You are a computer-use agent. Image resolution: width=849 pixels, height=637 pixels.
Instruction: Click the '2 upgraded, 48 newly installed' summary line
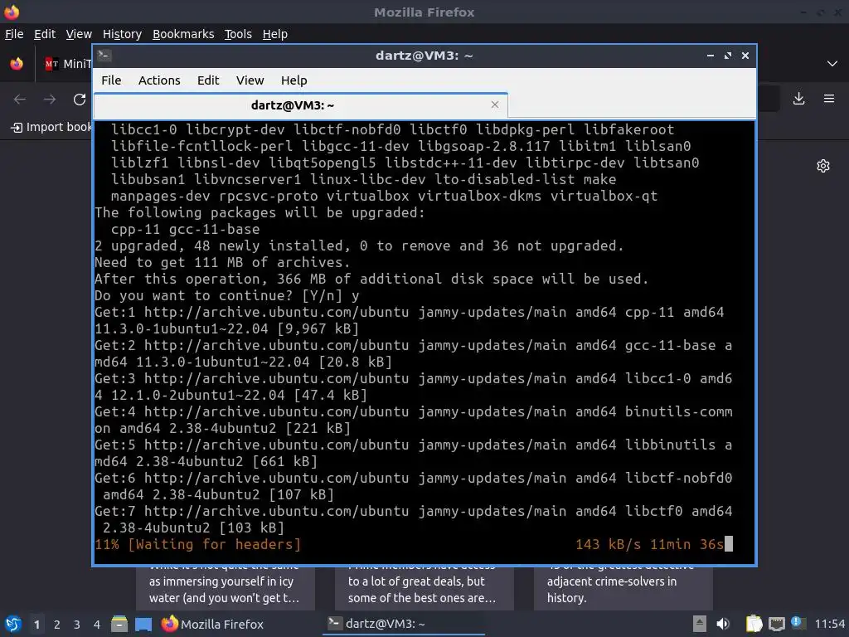(359, 246)
